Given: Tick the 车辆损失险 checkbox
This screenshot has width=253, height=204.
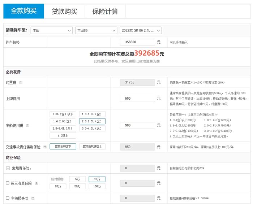Looking at the screenshot, I should coord(8,198).
